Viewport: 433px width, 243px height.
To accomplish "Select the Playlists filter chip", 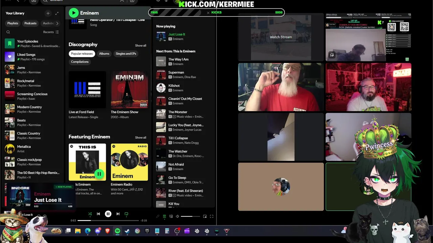I will (x=13, y=23).
